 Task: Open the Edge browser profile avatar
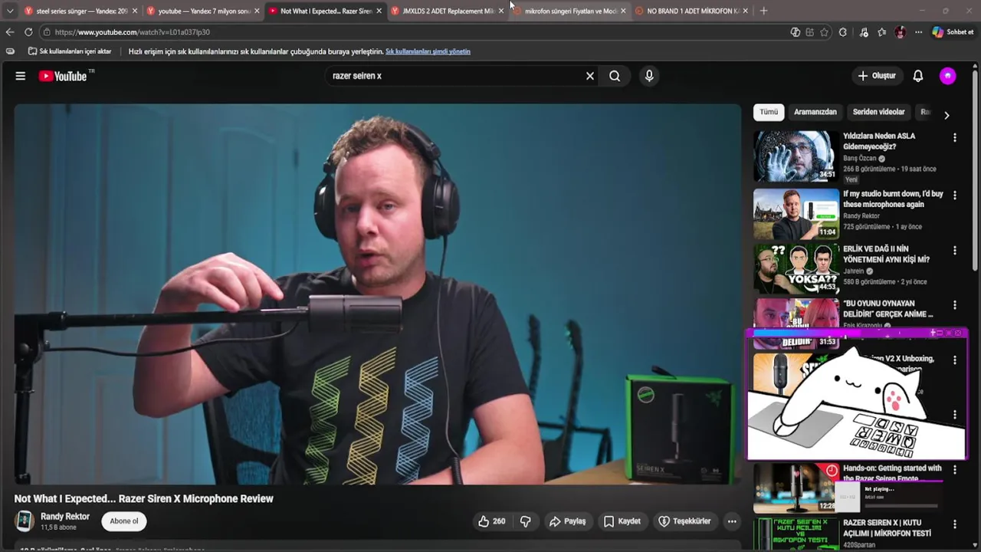coord(901,32)
